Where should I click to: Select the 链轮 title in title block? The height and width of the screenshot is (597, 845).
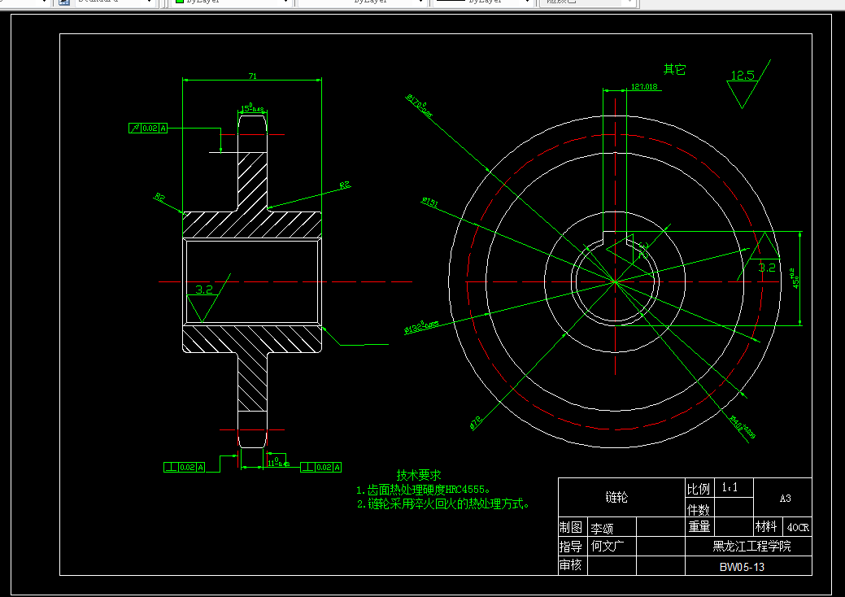[x=616, y=497]
